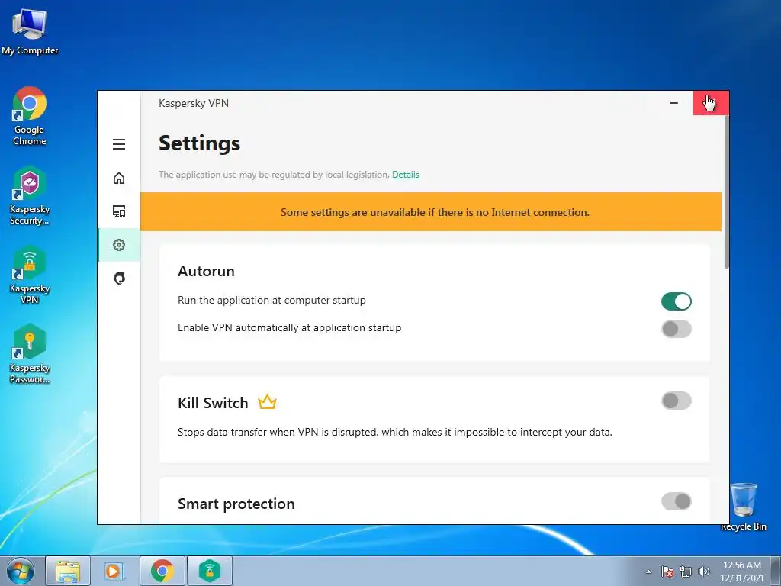This screenshot has width=781, height=586.
Task: Turn off Run the application at computer startup
Action: 676,301
